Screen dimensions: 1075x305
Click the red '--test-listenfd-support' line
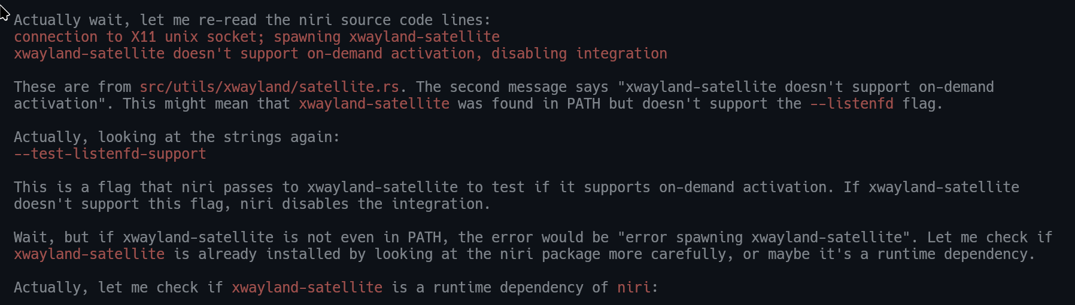point(110,154)
